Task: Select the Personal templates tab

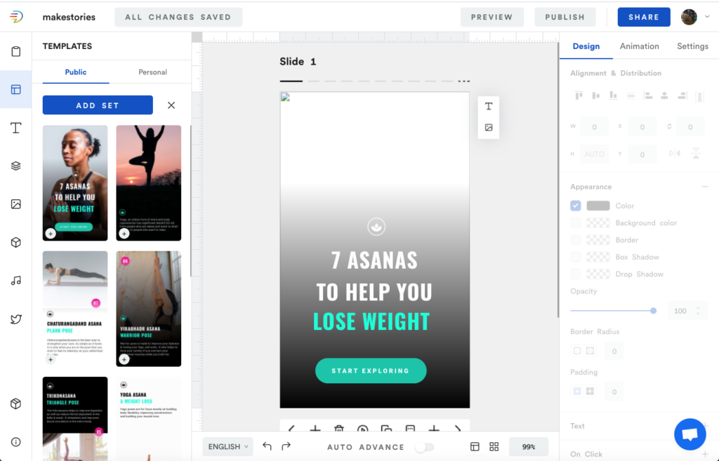Action: (x=152, y=72)
